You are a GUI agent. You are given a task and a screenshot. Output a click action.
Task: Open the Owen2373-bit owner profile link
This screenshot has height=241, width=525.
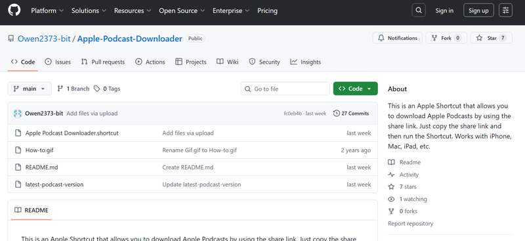44,39
